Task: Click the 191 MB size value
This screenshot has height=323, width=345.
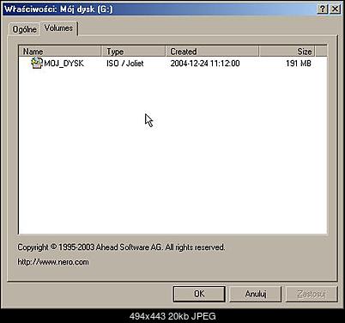Action: 299,64
